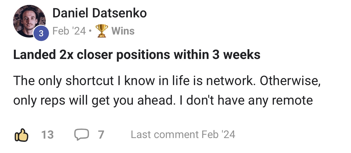Image resolution: width=351 pixels, height=153 pixels.
Task: Open the post titled Landed 2x closer positions
Action: [137, 55]
